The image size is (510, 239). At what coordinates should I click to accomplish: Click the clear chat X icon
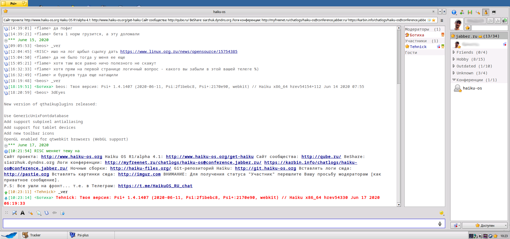7,213
